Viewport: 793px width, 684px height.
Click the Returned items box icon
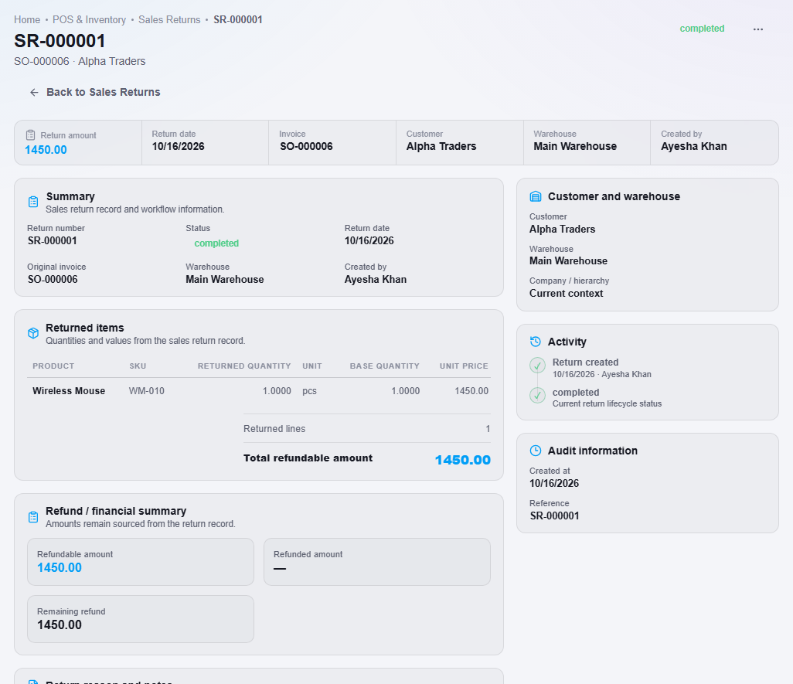[33, 333]
